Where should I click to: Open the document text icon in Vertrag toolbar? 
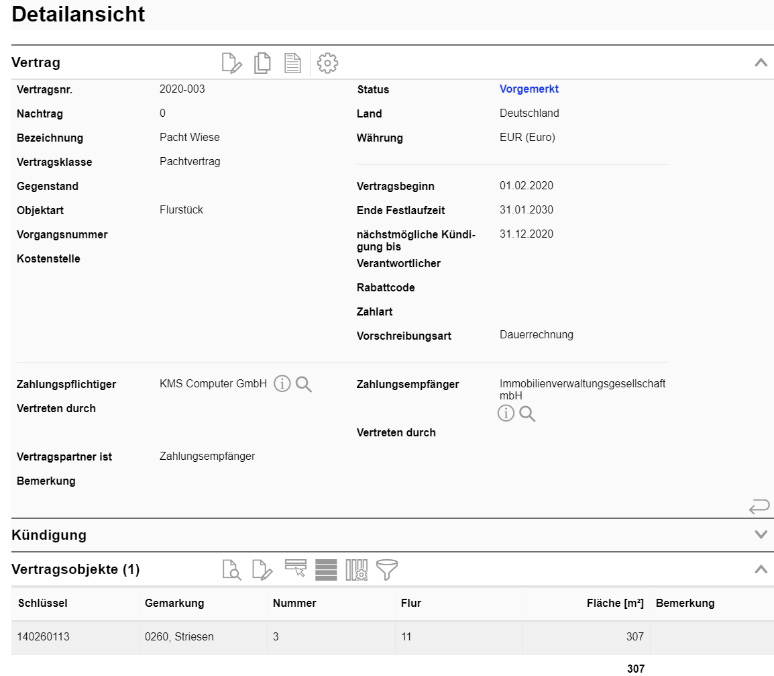click(x=292, y=63)
